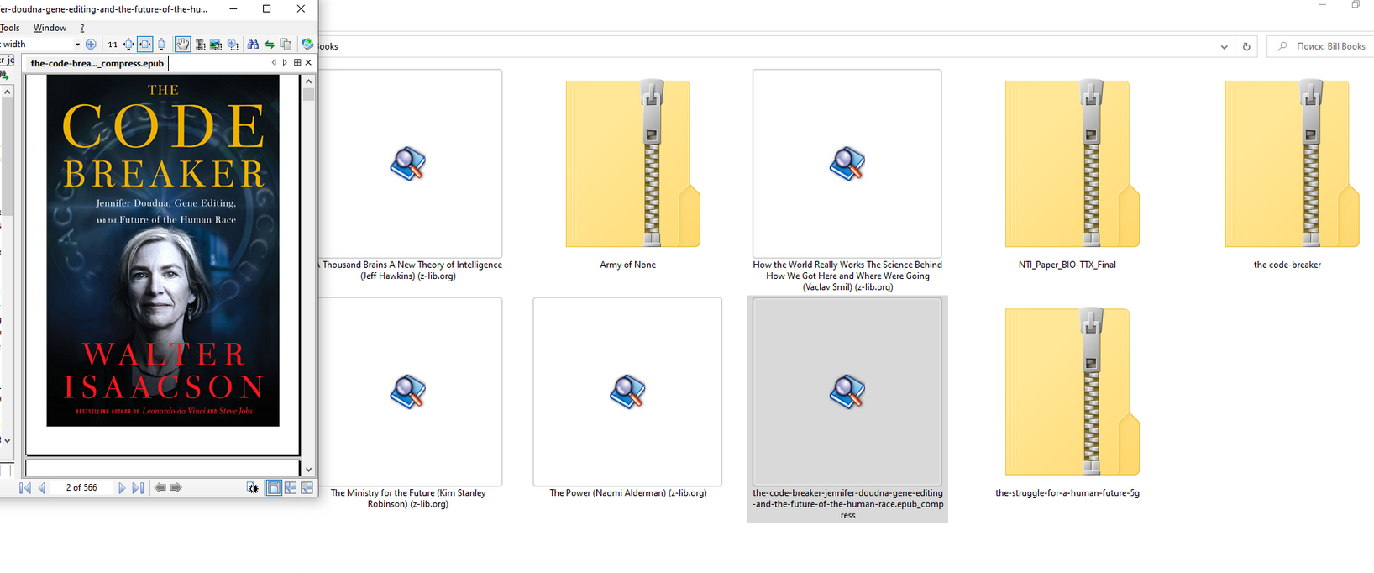
Task: Navigate back in view history
Action: coord(160,488)
